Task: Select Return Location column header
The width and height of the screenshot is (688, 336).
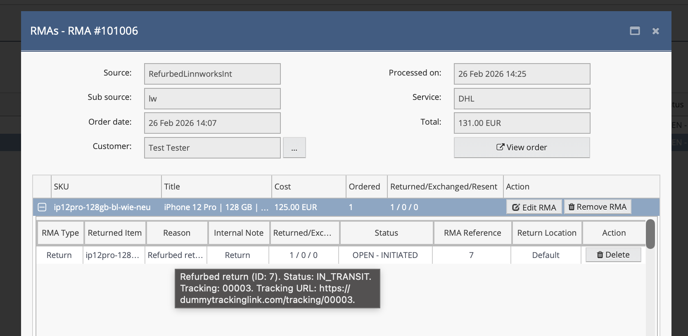Action: click(x=547, y=233)
